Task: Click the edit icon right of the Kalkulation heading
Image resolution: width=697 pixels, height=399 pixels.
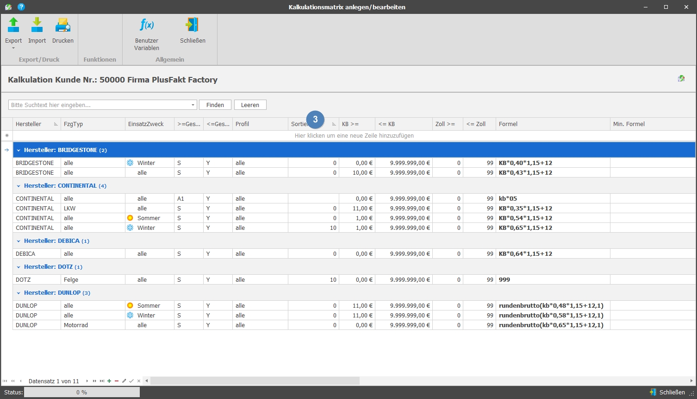Action: [x=681, y=79]
